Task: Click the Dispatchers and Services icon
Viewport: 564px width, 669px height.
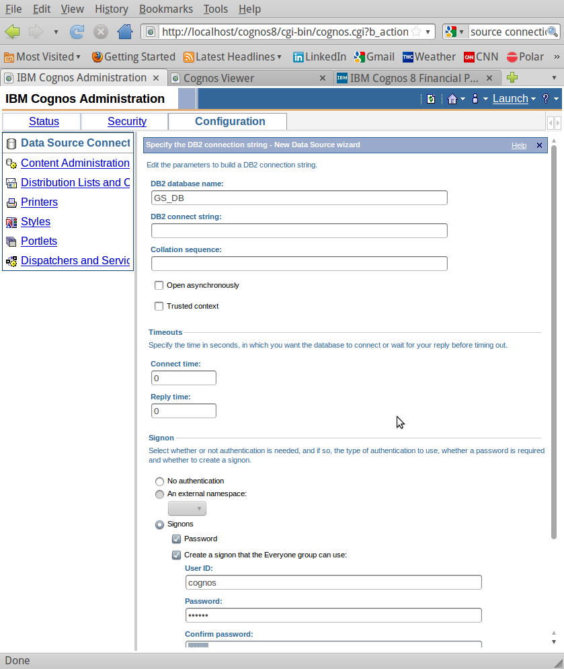Action: click(11, 261)
